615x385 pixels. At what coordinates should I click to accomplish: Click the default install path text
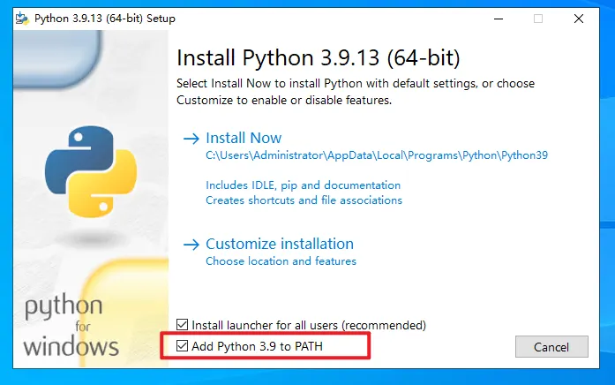tap(377, 155)
